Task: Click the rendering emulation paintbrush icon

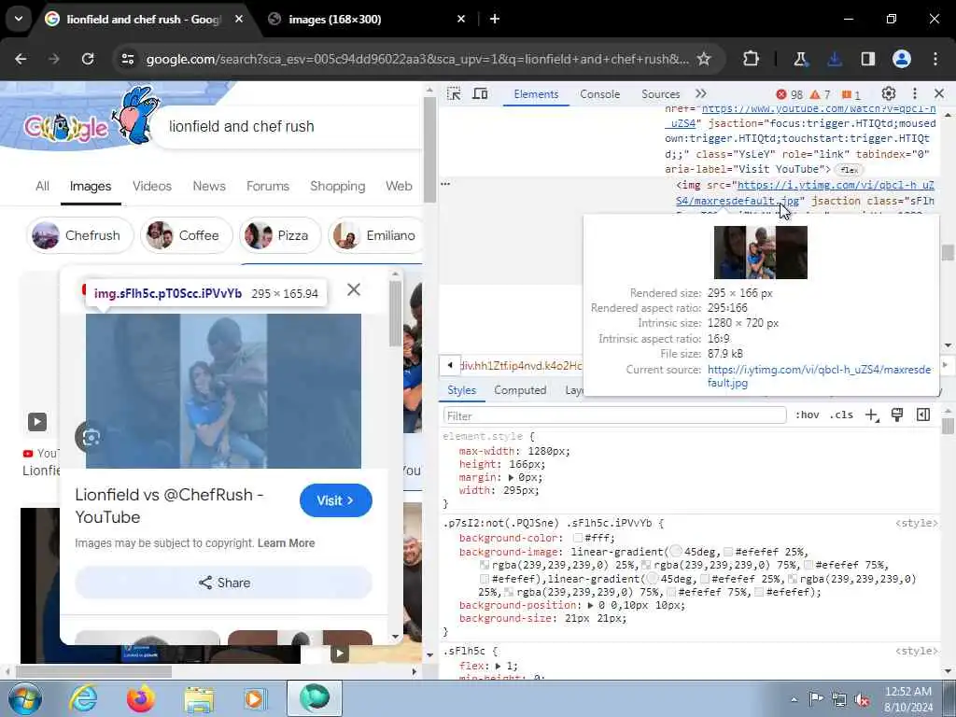Action: (x=897, y=415)
